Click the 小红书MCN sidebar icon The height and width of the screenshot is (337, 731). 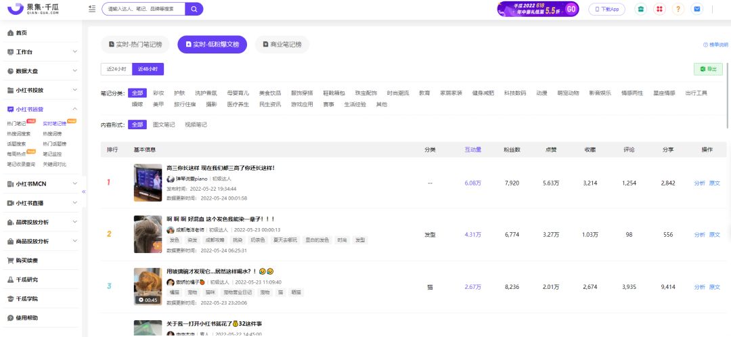click(x=10, y=184)
